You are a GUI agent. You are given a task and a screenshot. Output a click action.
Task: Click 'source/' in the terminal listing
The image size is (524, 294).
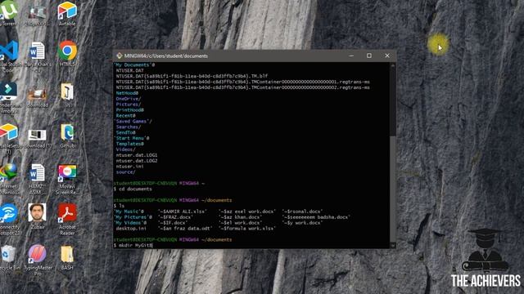[125, 172]
